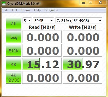
Task: Click the empty comment field at bottom
Action: [54, 90]
